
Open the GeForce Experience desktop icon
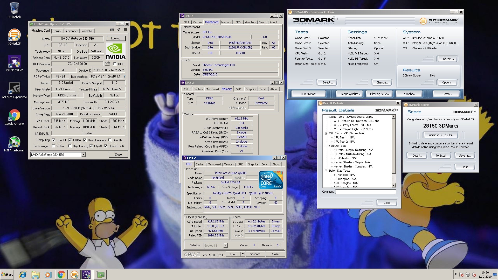tap(14, 90)
